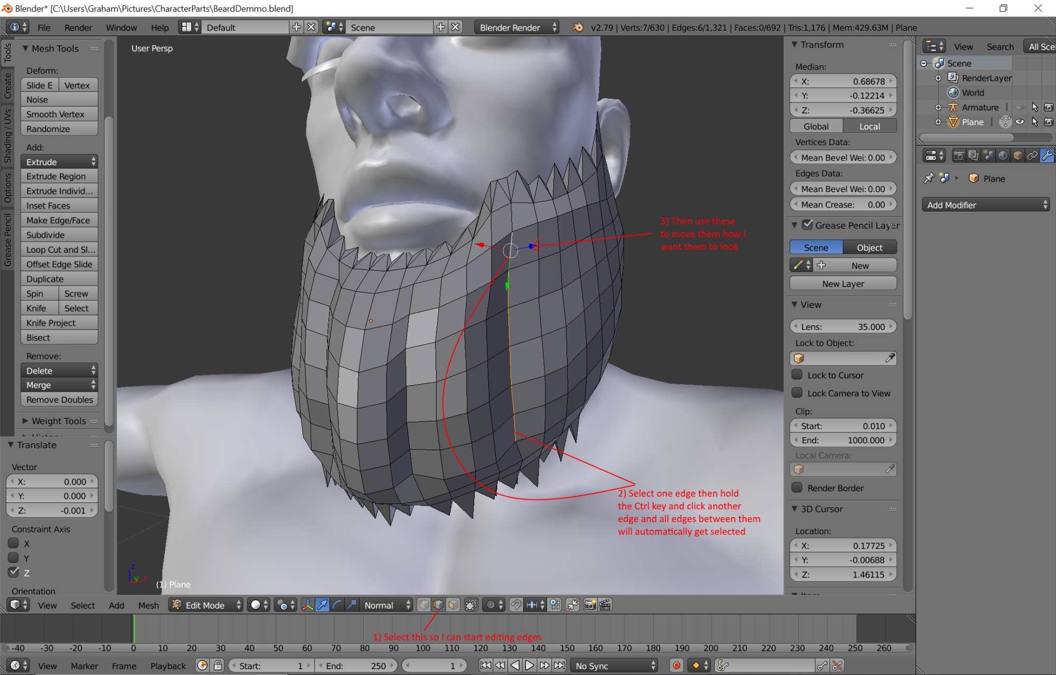
Task: Enable the X constraint axis checkbox
Action: click(14, 543)
